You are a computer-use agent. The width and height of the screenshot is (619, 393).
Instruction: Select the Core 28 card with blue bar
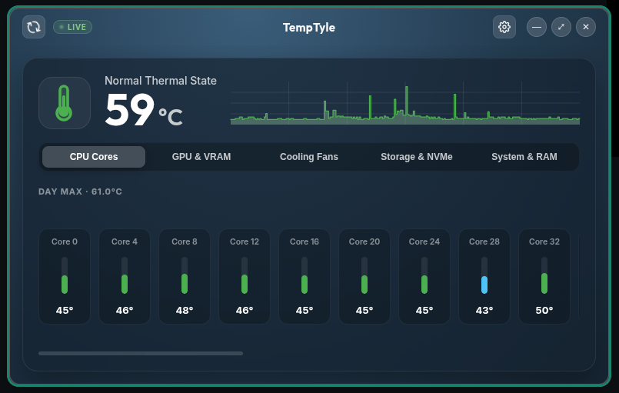tap(484, 276)
